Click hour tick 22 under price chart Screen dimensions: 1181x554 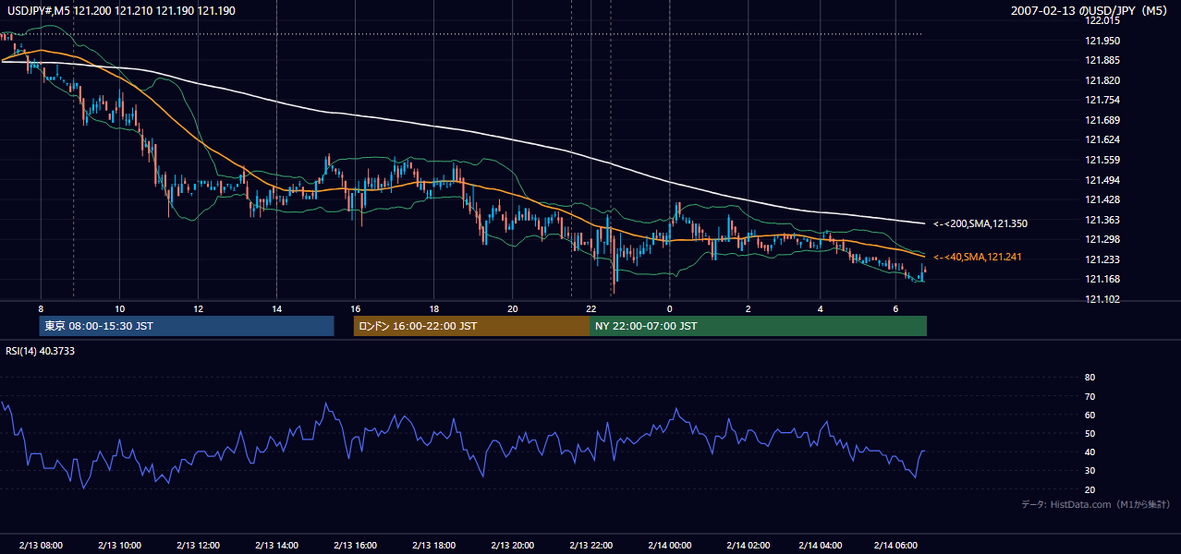click(x=591, y=308)
